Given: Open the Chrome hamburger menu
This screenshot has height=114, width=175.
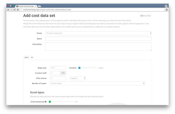Looking at the screenshot, I should (167, 10).
